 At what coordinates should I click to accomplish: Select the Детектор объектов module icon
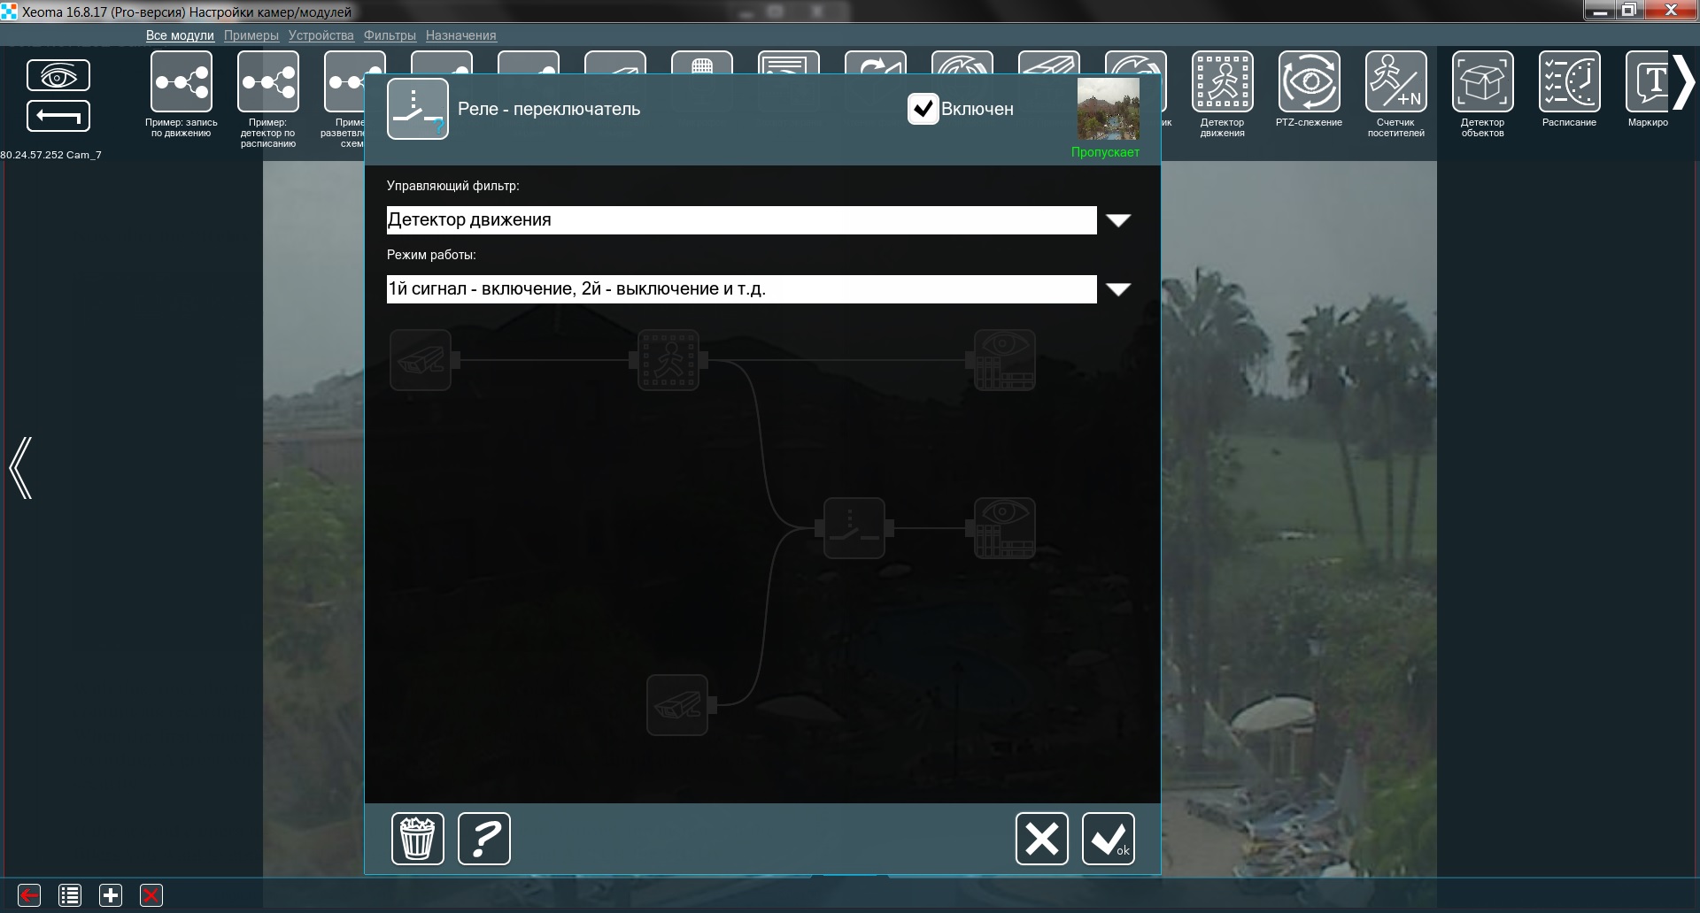coord(1482,82)
